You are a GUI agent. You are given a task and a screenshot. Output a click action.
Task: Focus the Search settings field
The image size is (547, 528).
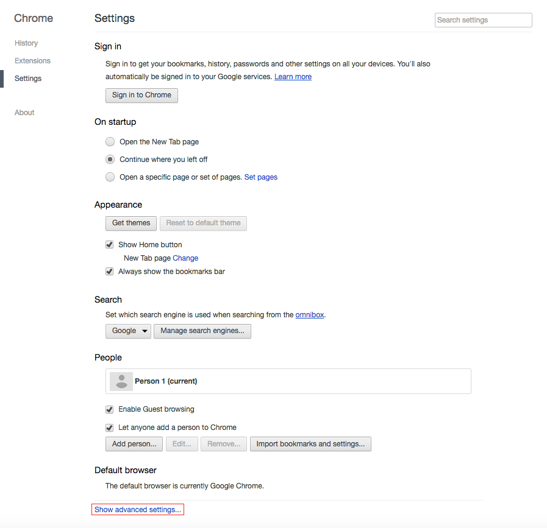484,20
